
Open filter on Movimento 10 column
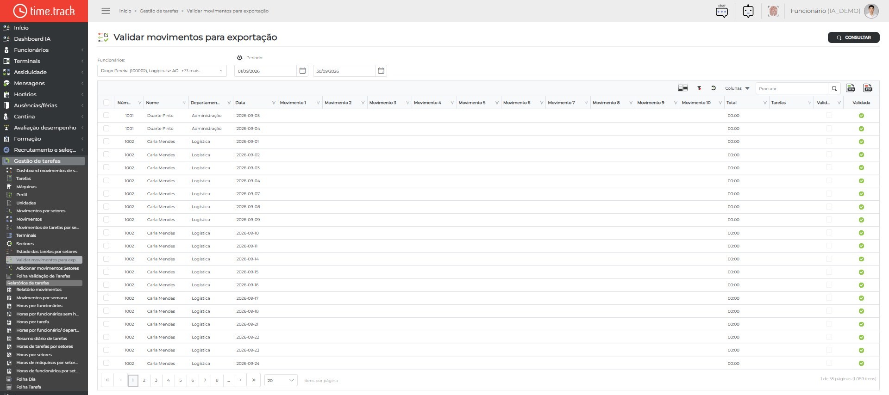coord(720,103)
